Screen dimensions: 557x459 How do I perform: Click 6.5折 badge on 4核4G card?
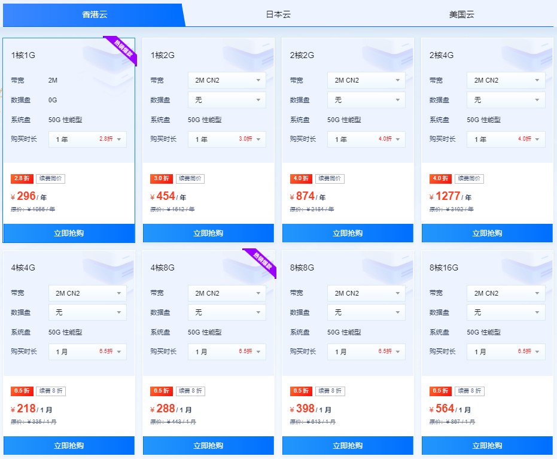pyautogui.click(x=22, y=391)
